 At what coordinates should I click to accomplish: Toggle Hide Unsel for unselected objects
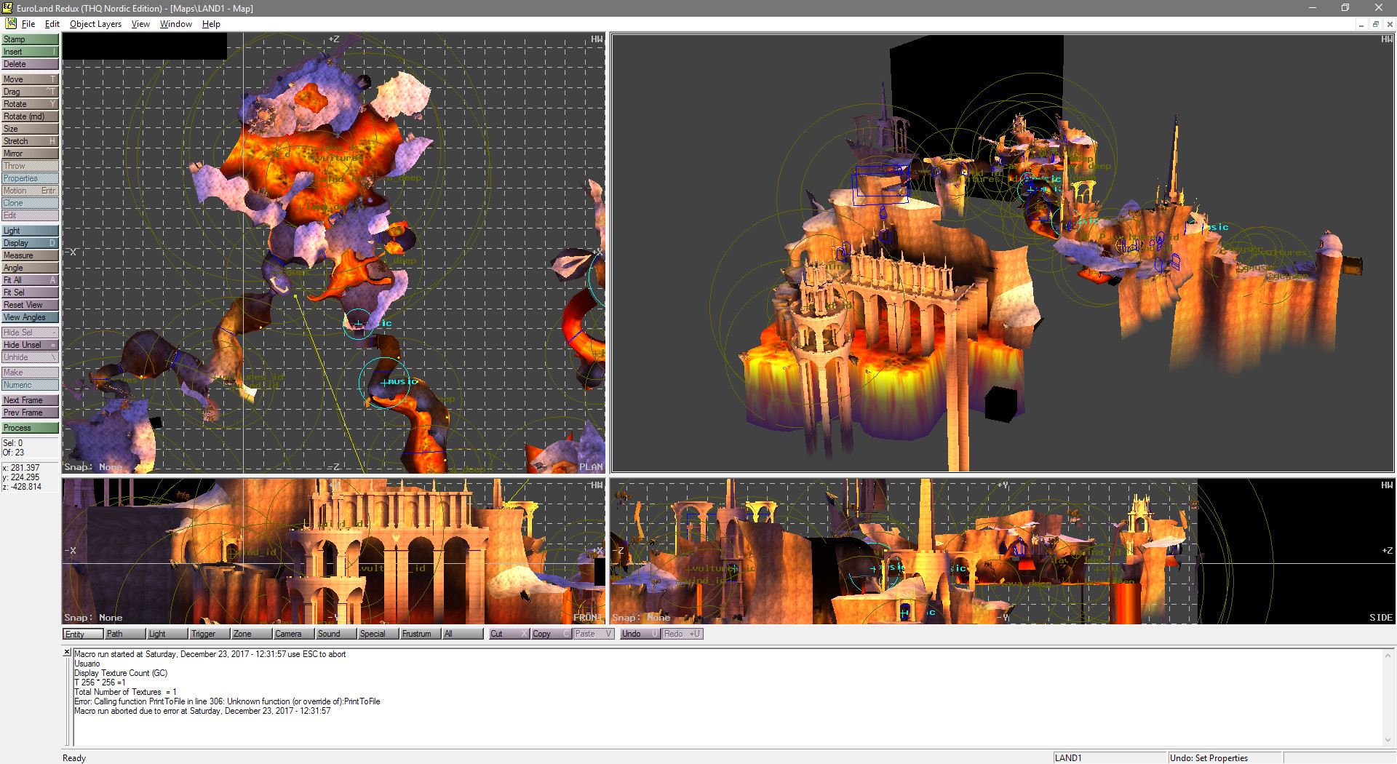[x=29, y=344]
